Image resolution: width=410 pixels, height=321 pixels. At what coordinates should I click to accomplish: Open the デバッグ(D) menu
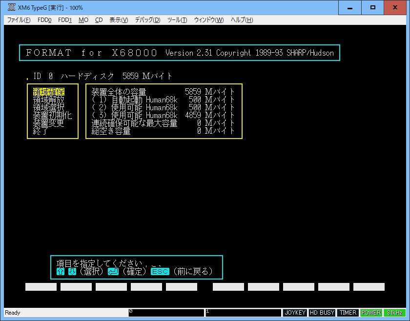click(147, 20)
